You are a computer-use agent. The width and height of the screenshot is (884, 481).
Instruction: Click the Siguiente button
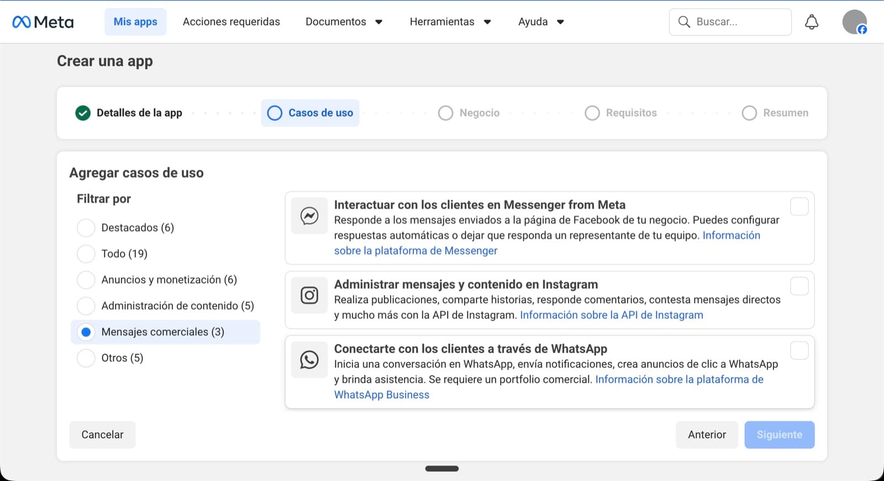tap(779, 435)
